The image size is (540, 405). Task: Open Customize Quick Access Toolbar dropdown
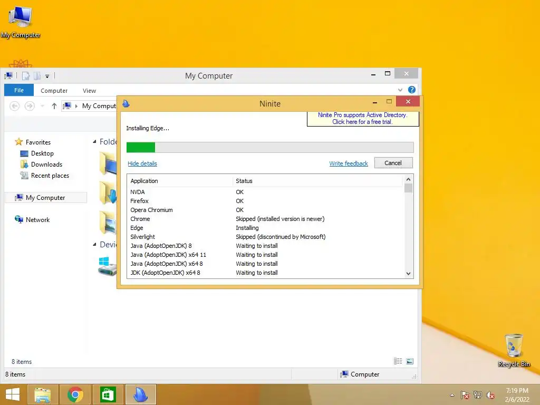click(47, 76)
